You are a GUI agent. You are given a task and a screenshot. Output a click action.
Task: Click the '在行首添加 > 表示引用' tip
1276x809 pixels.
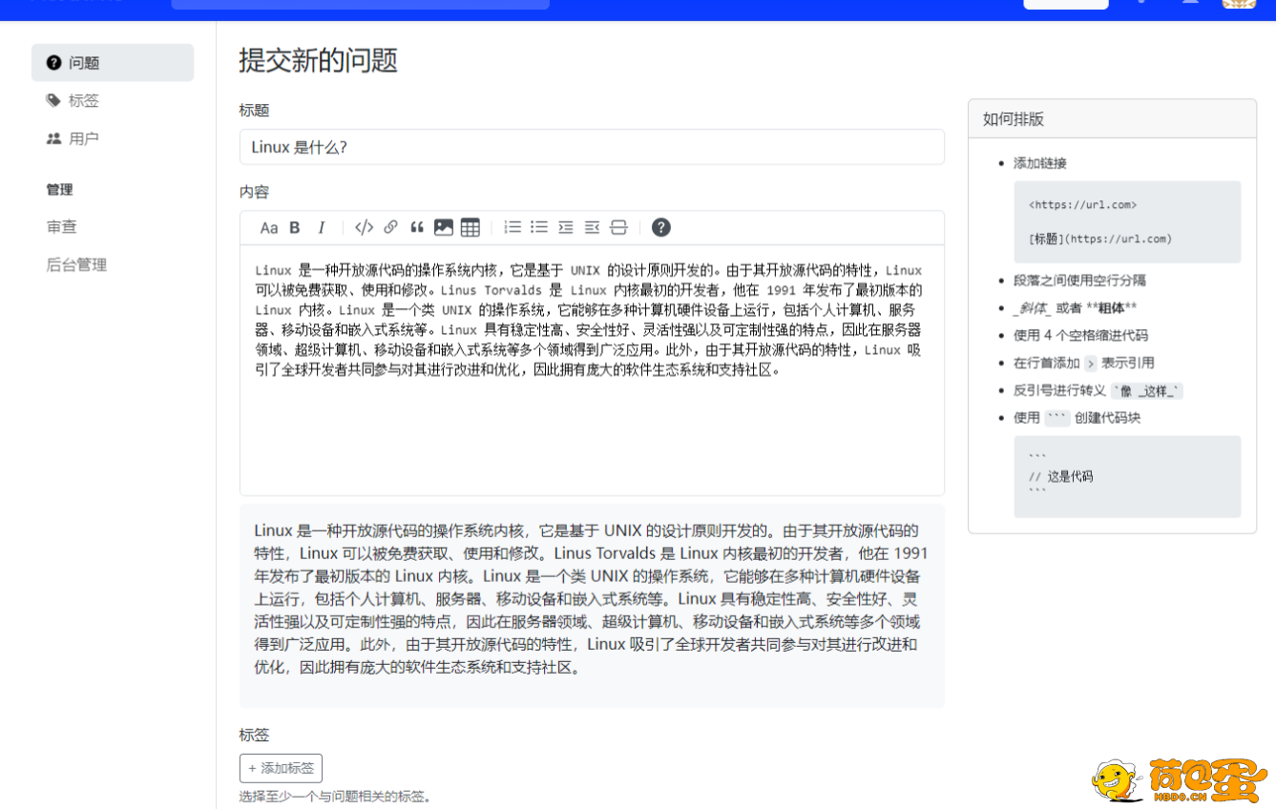(1083, 363)
